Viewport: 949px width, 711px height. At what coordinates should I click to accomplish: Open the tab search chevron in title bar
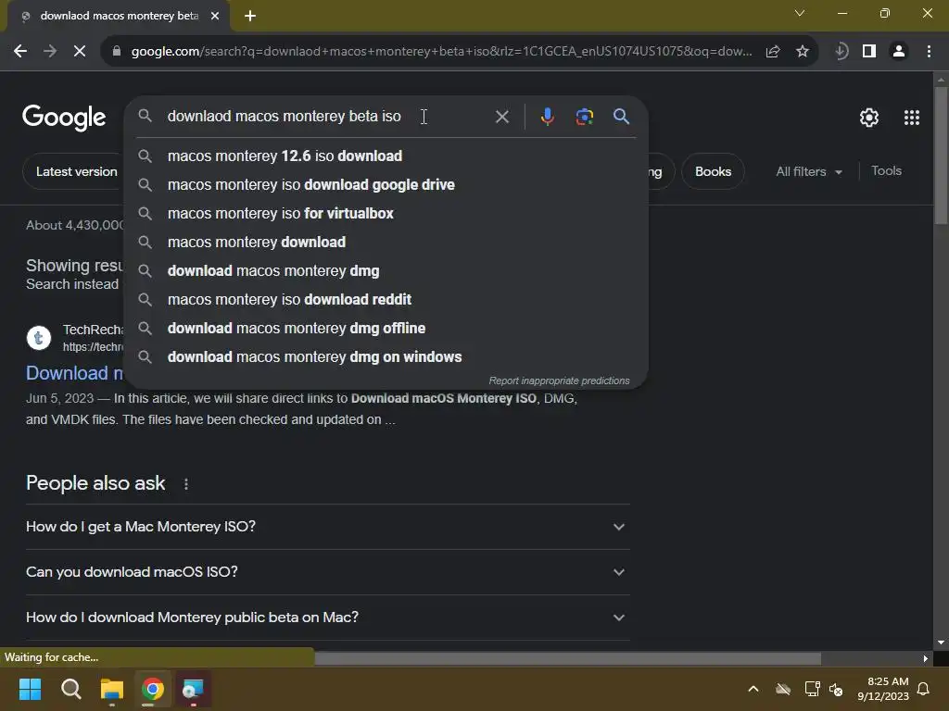point(800,13)
